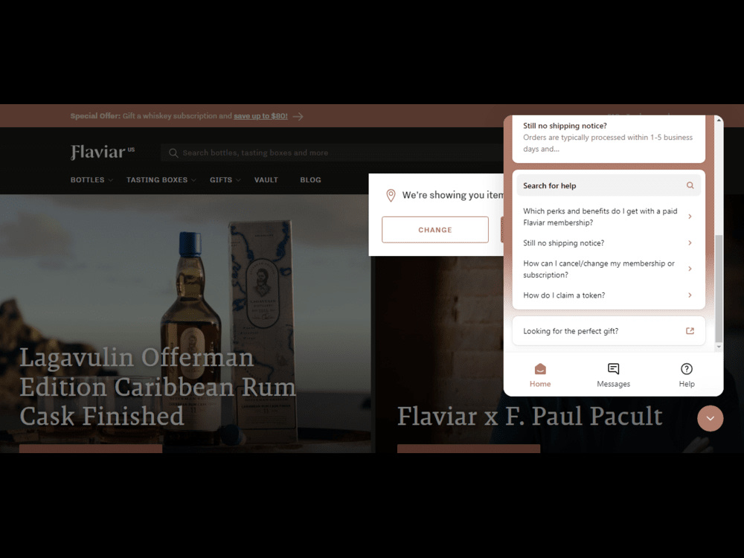This screenshot has width=744, height=558.
Task: Follow the 'save up to $80!' link
Action: (x=260, y=116)
